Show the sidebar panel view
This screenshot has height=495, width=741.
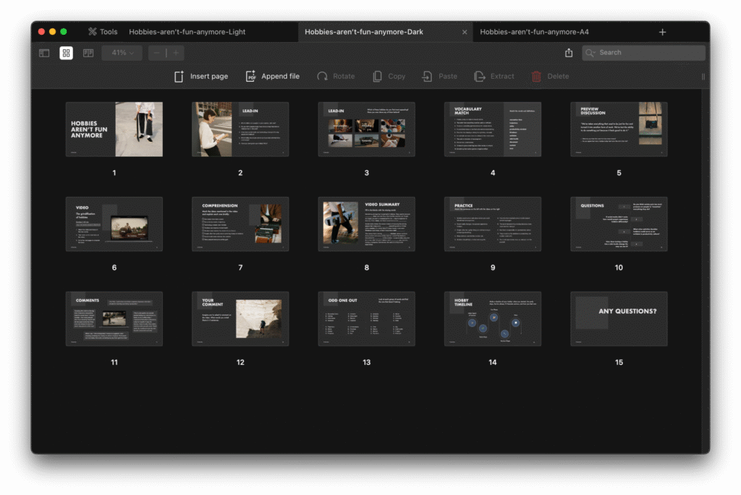coord(44,53)
